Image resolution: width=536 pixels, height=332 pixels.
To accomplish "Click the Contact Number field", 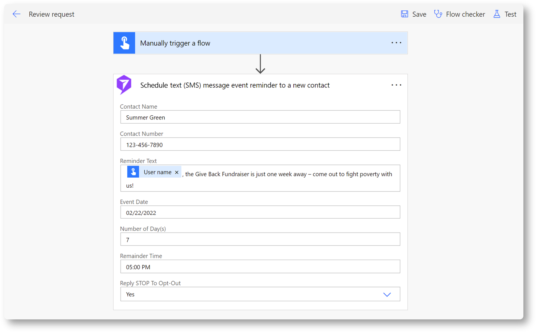I will point(260,144).
